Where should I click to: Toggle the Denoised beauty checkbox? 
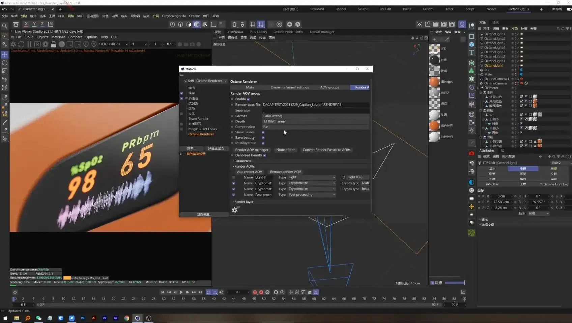(264, 155)
